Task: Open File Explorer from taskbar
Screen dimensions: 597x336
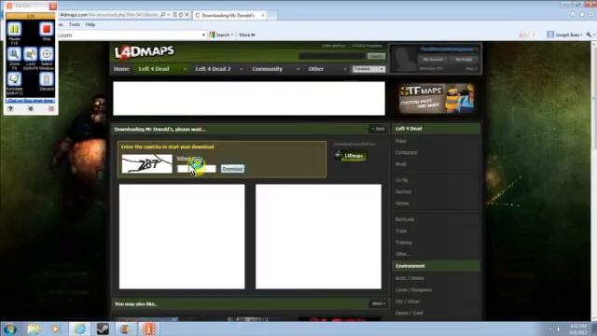Action: 34,329
